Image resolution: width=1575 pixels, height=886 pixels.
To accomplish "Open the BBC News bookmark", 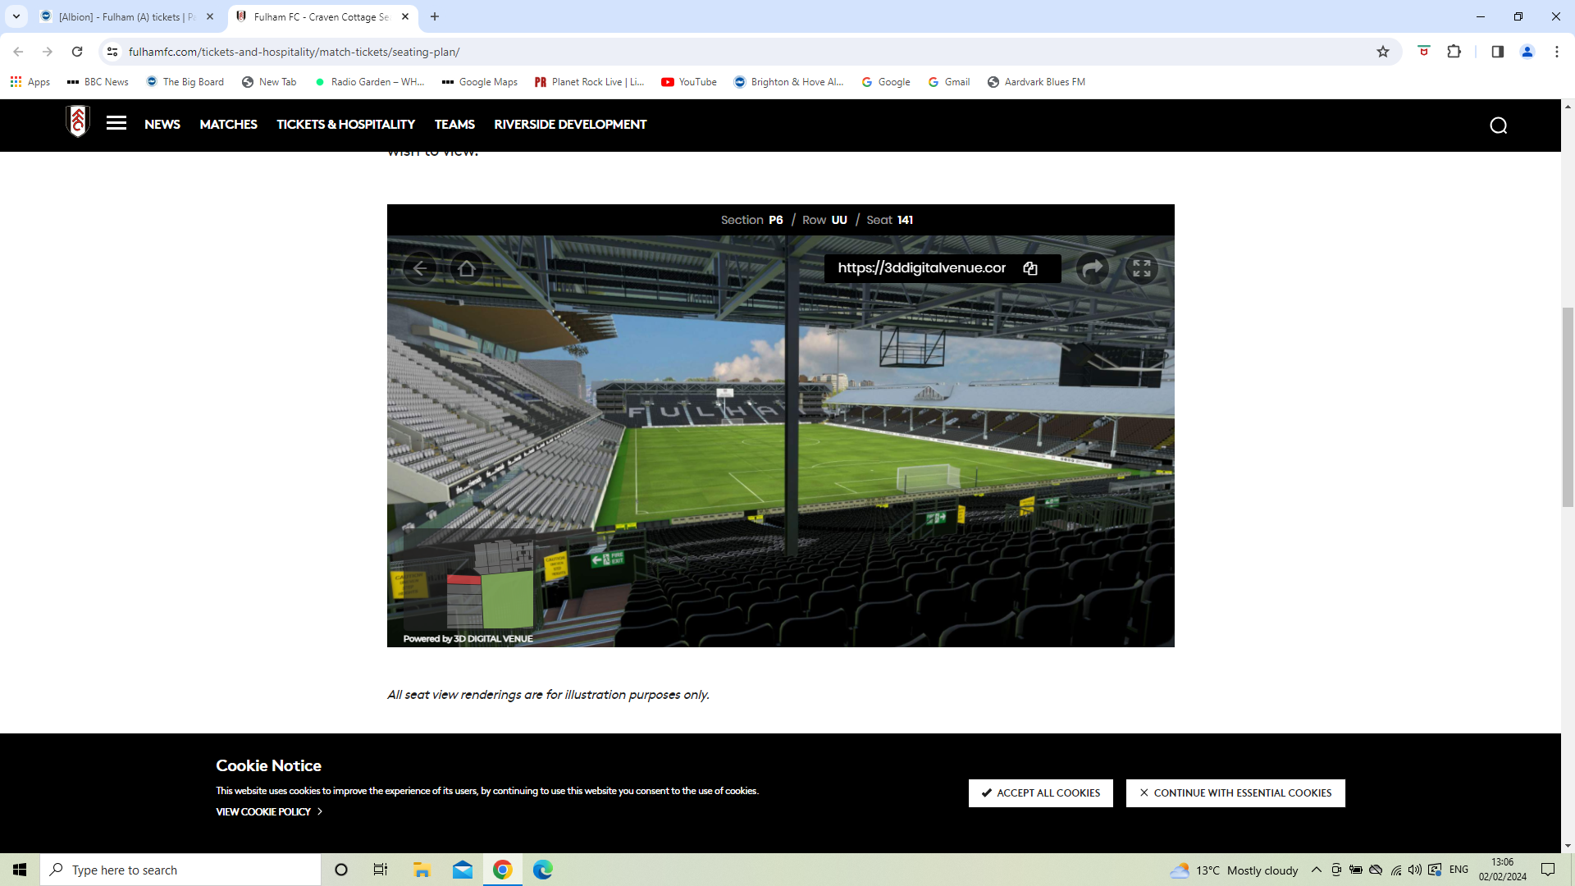I will coord(98,82).
